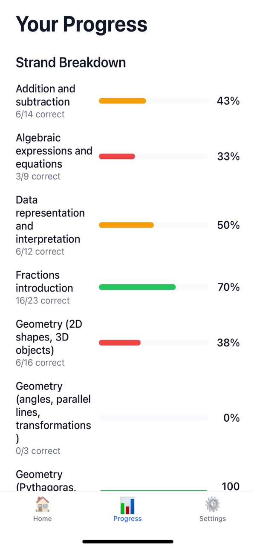Click the 70% score for Fractions
The image size is (254, 549).
pyautogui.click(x=228, y=287)
